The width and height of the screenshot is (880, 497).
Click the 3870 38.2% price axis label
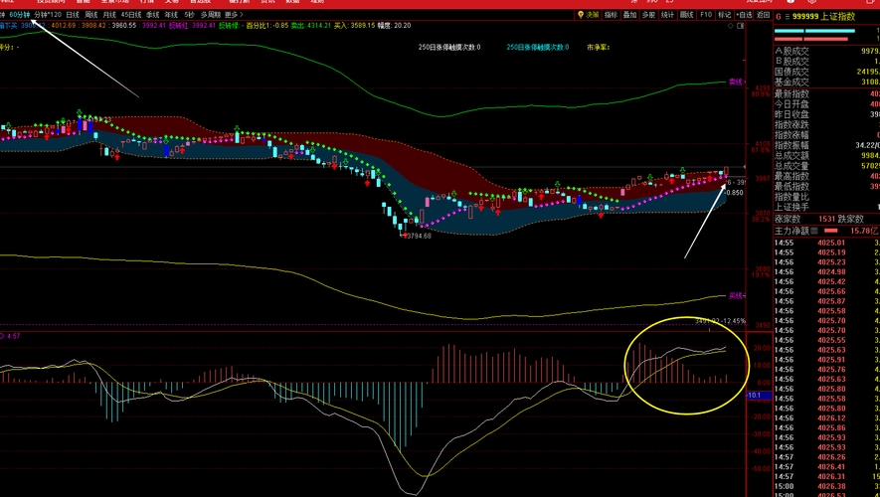(763, 217)
